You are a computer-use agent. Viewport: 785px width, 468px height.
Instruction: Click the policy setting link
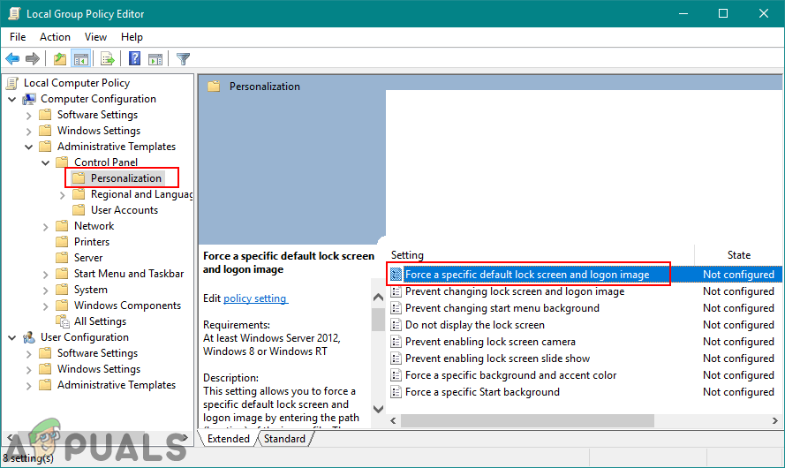(x=255, y=298)
